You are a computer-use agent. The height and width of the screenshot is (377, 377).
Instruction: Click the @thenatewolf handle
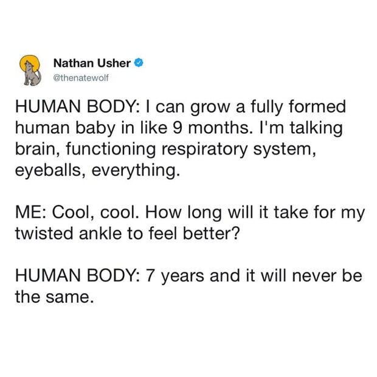81,78
